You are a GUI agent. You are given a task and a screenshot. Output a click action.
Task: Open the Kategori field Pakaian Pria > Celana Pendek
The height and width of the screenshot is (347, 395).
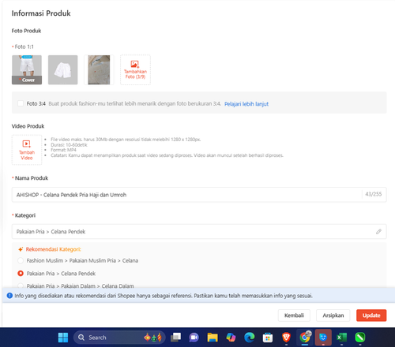199,232
